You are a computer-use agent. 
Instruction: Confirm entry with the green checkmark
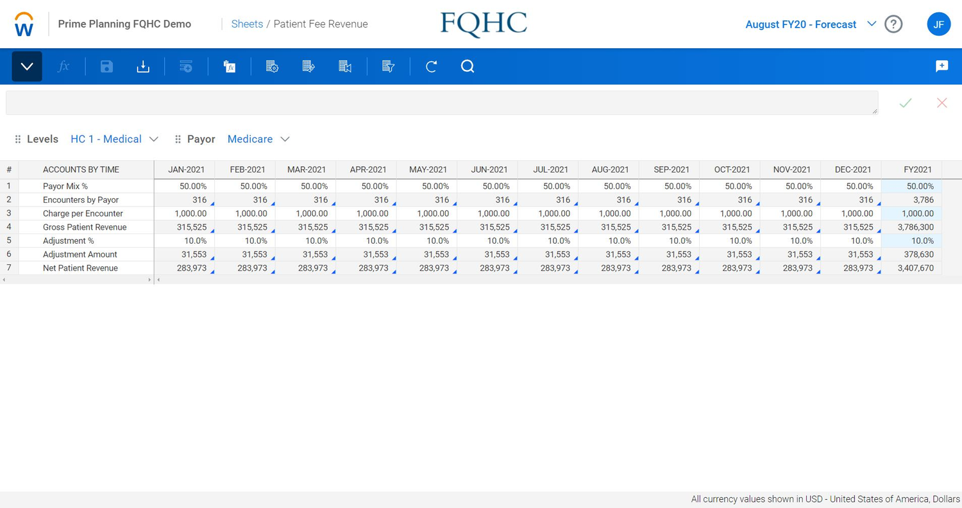905,103
